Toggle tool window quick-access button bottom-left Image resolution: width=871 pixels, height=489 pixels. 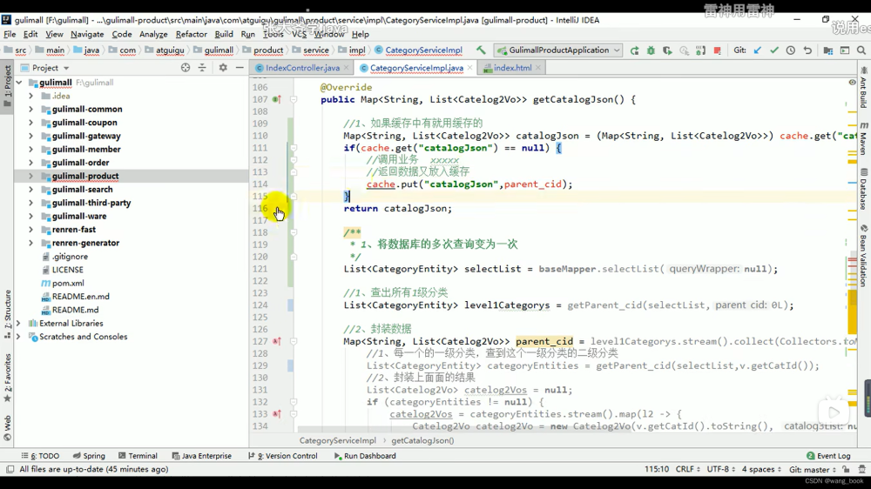(x=10, y=469)
